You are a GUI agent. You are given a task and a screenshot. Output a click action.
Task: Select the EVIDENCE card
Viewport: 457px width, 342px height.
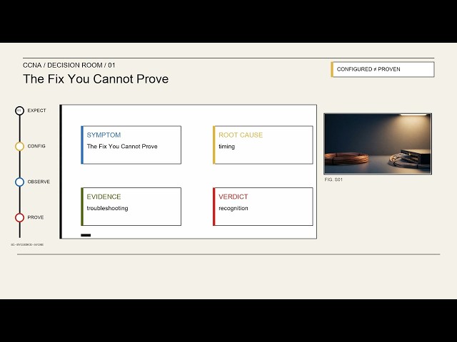(x=131, y=207)
